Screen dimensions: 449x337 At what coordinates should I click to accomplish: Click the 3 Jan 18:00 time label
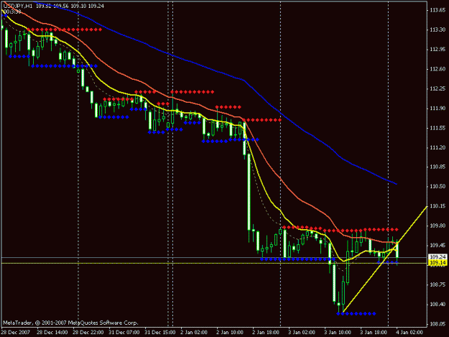point(373,332)
